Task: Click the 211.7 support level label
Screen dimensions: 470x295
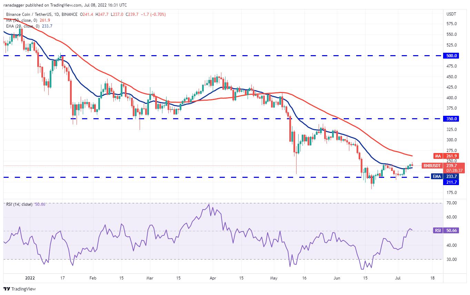Action: point(451,182)
